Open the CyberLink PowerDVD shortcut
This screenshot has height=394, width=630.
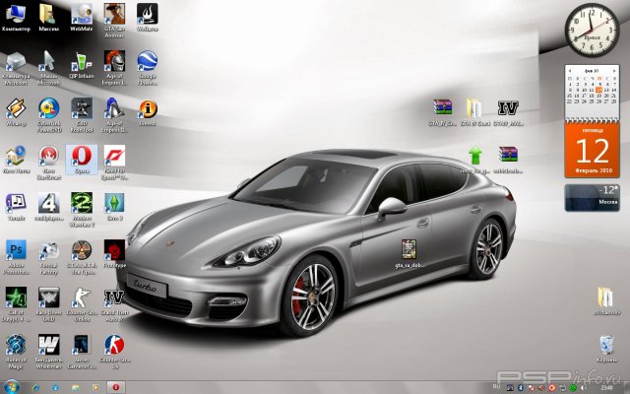(x=49, y=108)
